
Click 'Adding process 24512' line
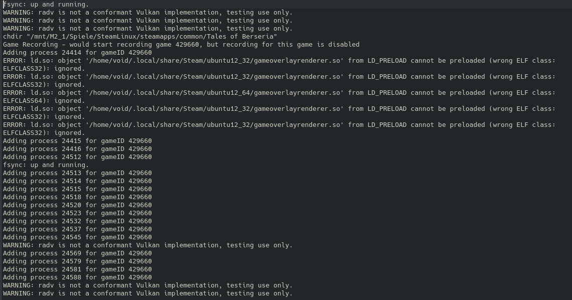tap(77, 157)
